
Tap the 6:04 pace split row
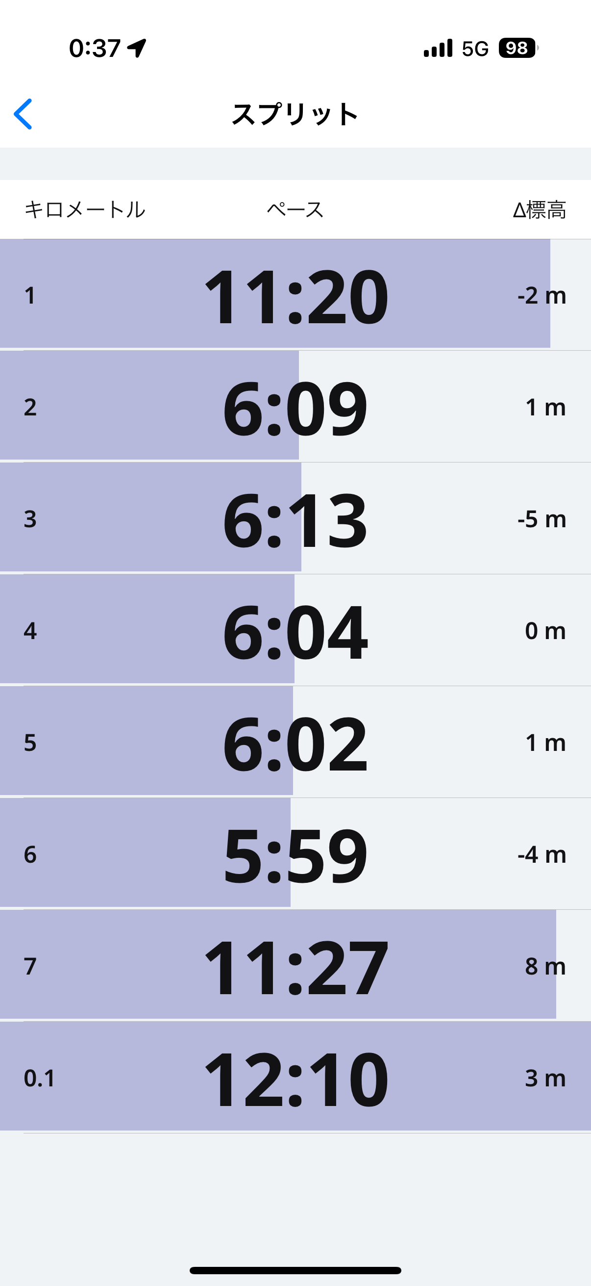[295, 631]
